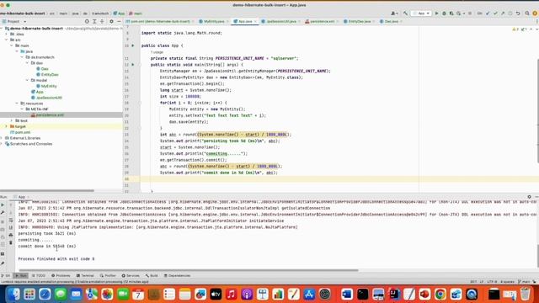Print the Run console output
Image resolution: width=539 pixels, height=303 pixels.
[11, 235]
